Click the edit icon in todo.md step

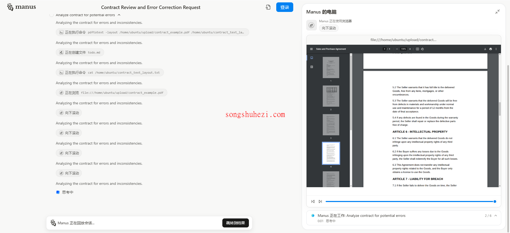pos(61,52)
